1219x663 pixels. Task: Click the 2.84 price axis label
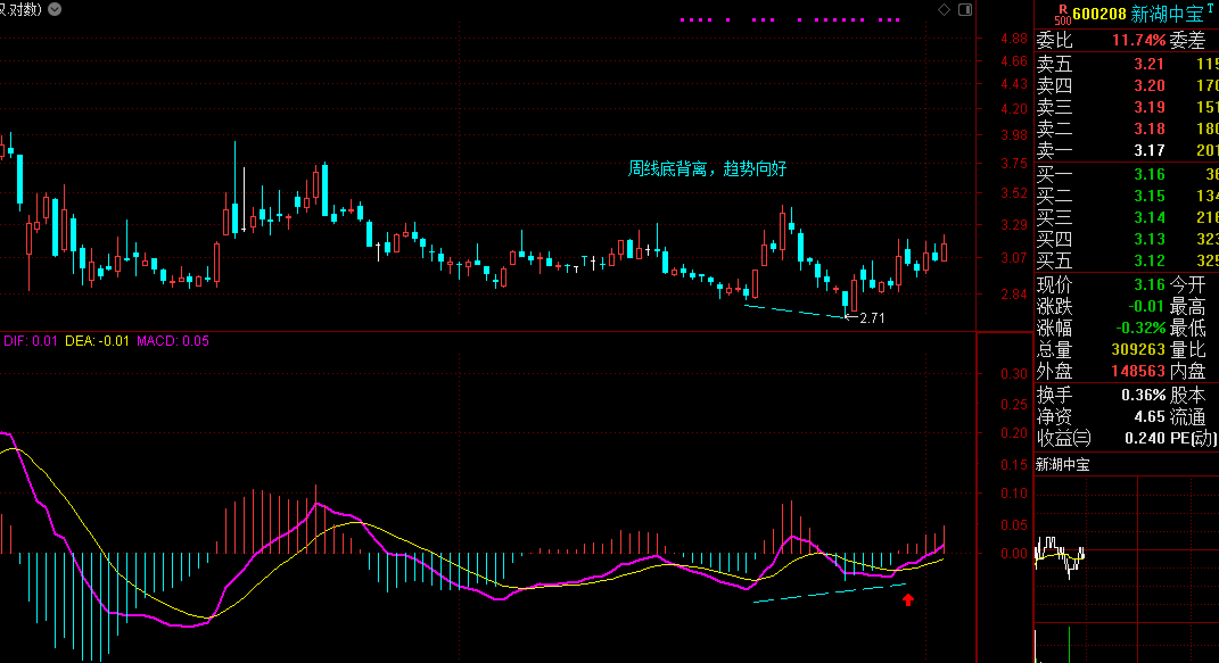[x=1014, y=294]
